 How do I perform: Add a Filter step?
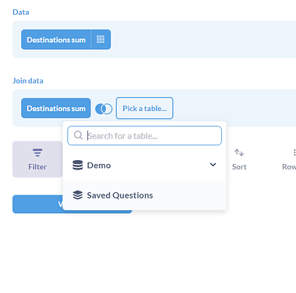37,159
